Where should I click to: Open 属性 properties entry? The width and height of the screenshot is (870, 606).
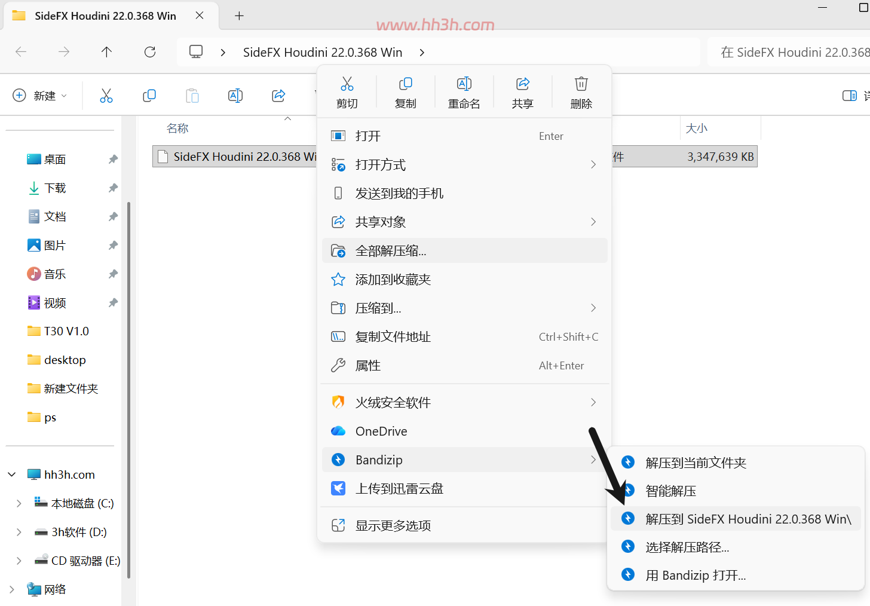[464, 366]
